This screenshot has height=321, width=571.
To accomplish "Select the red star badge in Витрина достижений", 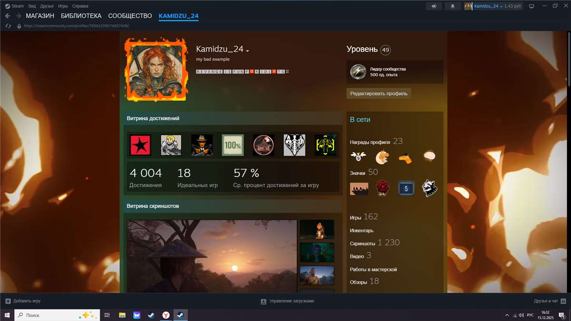I will point(140,145).
